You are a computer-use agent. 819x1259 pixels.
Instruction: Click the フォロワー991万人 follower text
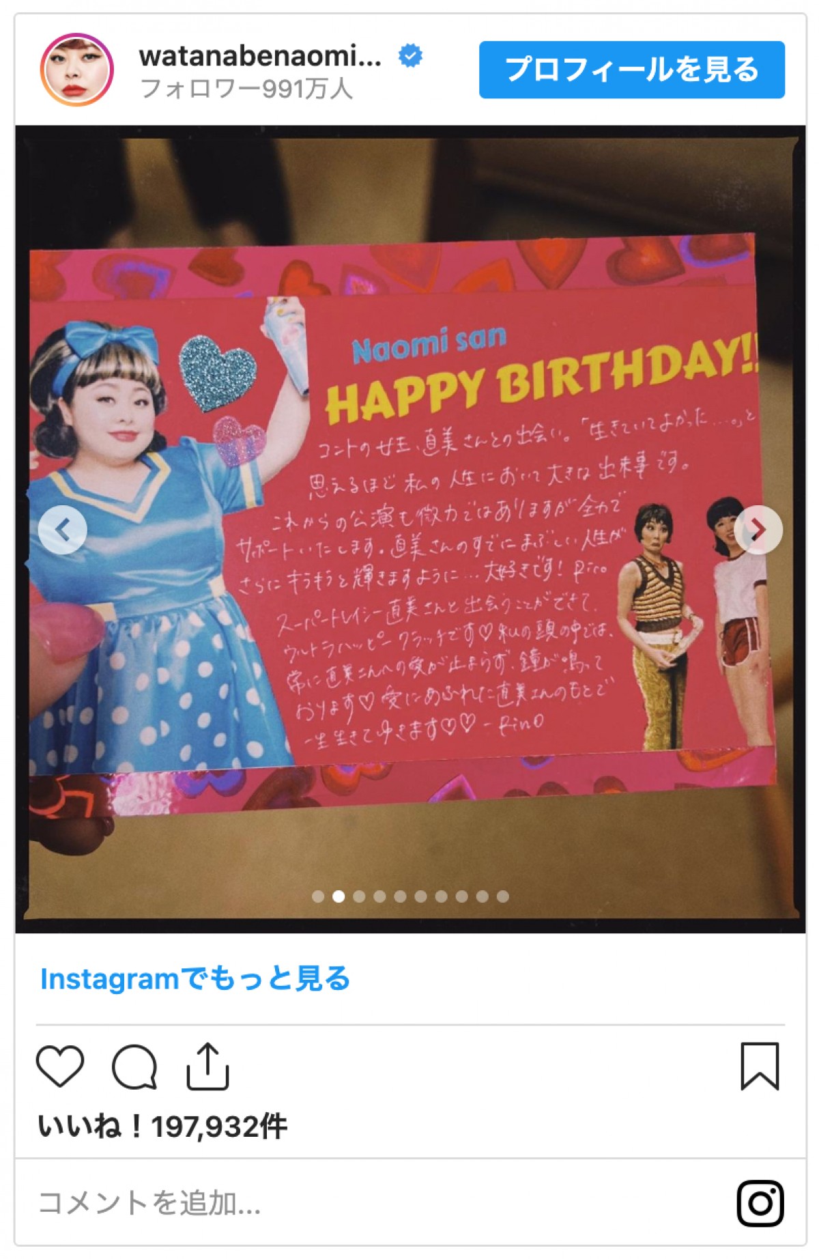246,89
